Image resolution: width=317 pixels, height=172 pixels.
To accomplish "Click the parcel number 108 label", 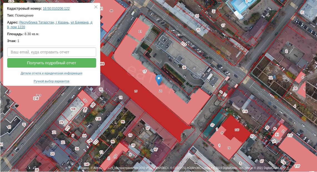I will click(73, 109).
